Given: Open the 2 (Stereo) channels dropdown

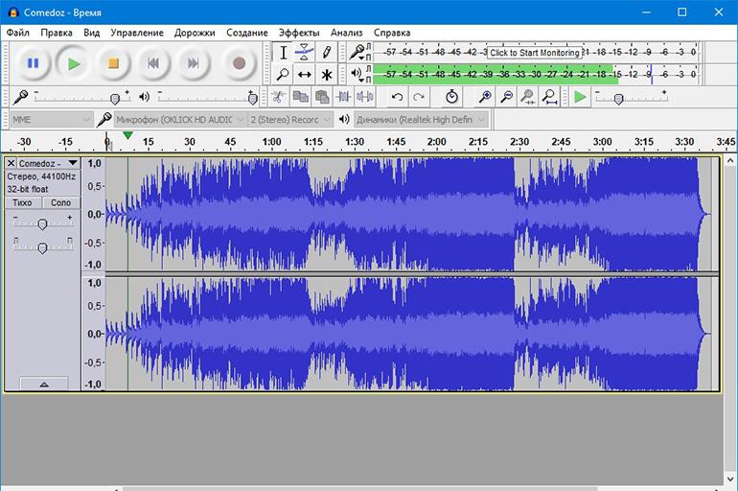Looking at the screenshot, I should point(290,120).
